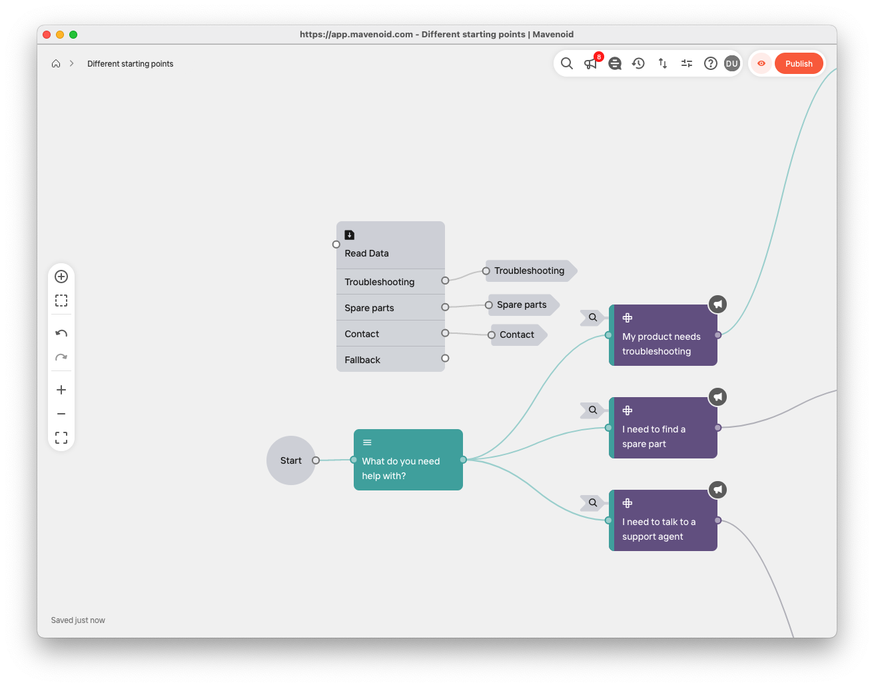
Task: Undo the last canvas action
Action: point(61,333)
